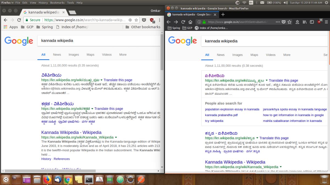This screenshot has width=330, height=185.
Task: Click the Chrome back arrow button
Action: [x=5, y=20]
